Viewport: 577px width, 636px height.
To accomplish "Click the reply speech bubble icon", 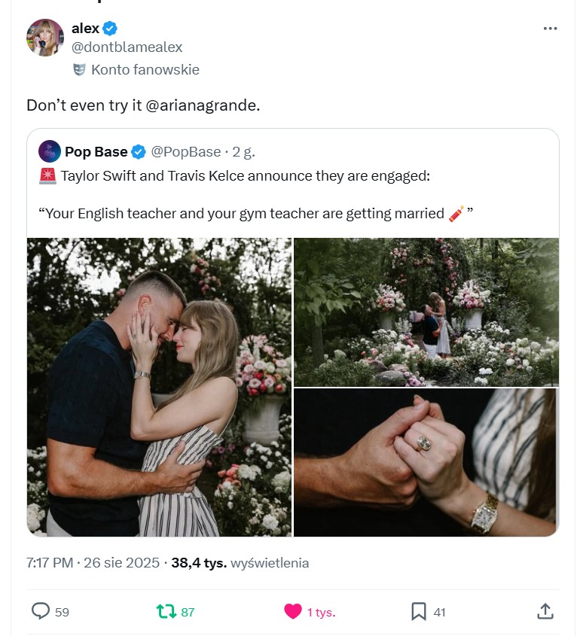I will point(41,611).
